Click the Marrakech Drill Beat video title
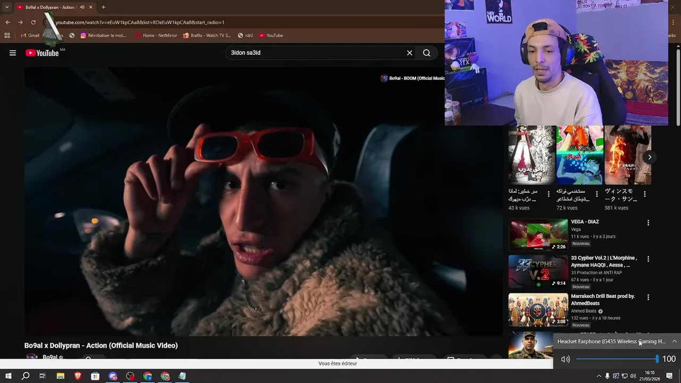Image resolution: width=681 pixels, height=383 pixels. pyautogui.click(x=603, y=299)
